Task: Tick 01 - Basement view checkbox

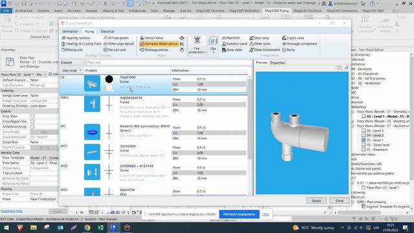Action: tap(364, 150)
